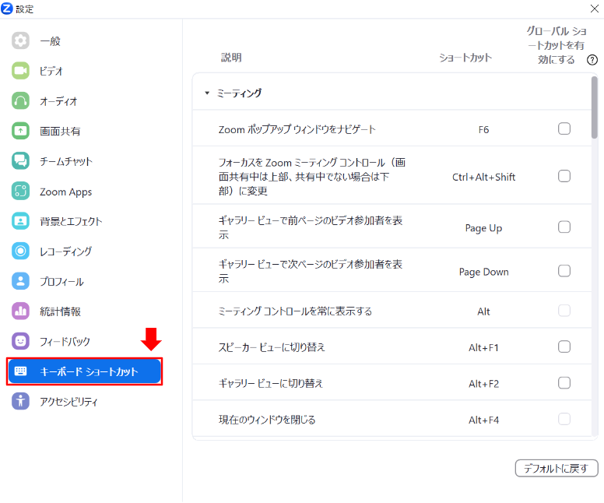Select the 画面共有 screen share icon
The width and height of the screenshot is (604, 503).
pos(20,131)
